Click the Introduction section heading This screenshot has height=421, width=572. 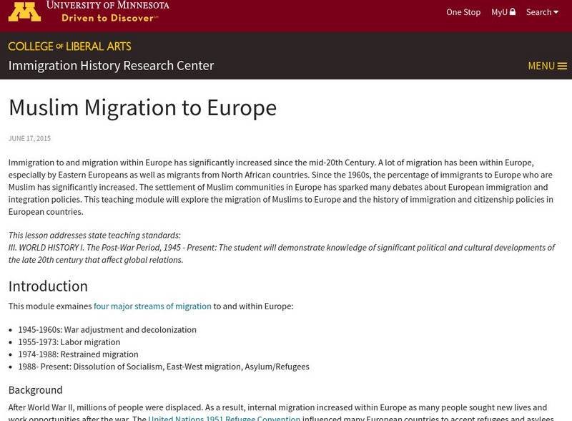(x=47, y=286)
